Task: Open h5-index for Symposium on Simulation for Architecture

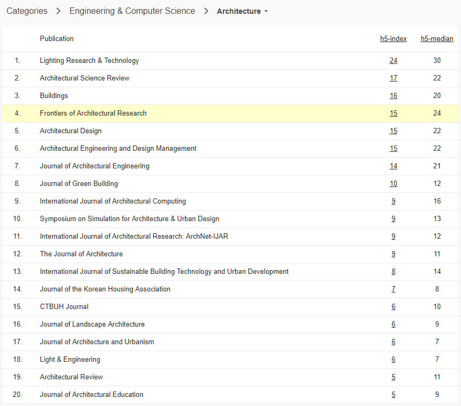Action: coord(393,218)
